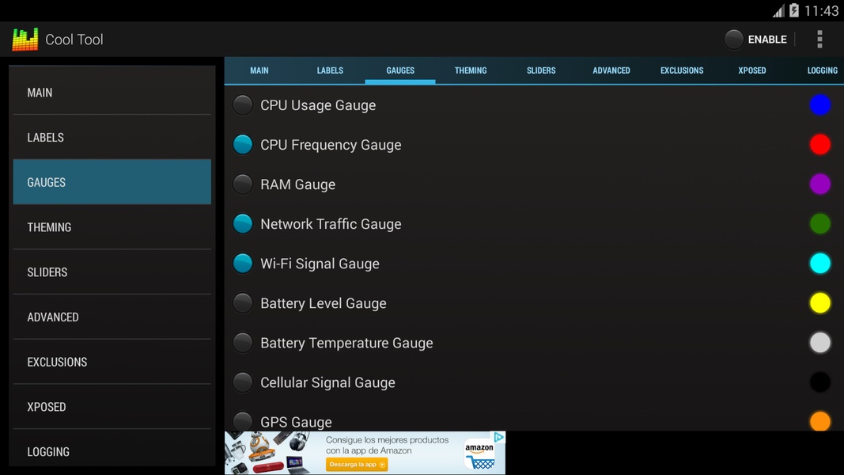Screen dimensions: 844x475
Task: Change the orange GPS Gauge color
Action: [x=819, y=421]
